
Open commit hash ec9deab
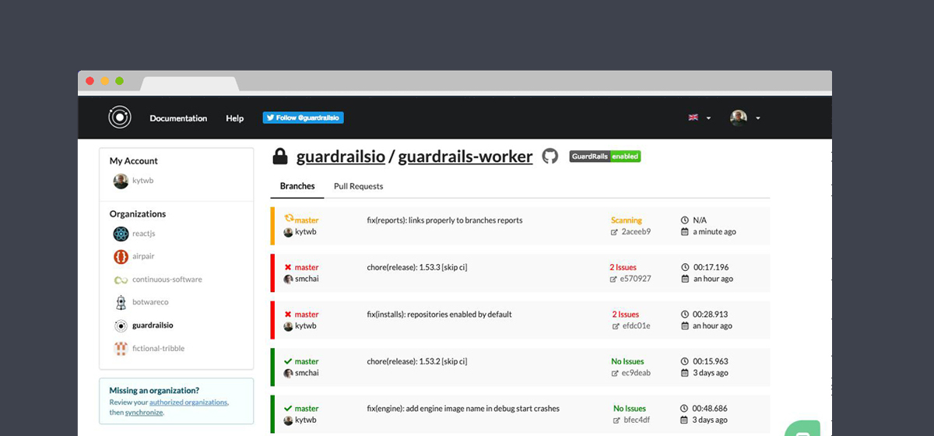coord(636,373)
